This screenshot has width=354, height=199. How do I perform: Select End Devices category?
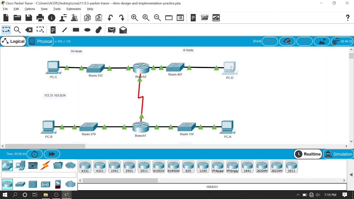[x=20, y=166]
